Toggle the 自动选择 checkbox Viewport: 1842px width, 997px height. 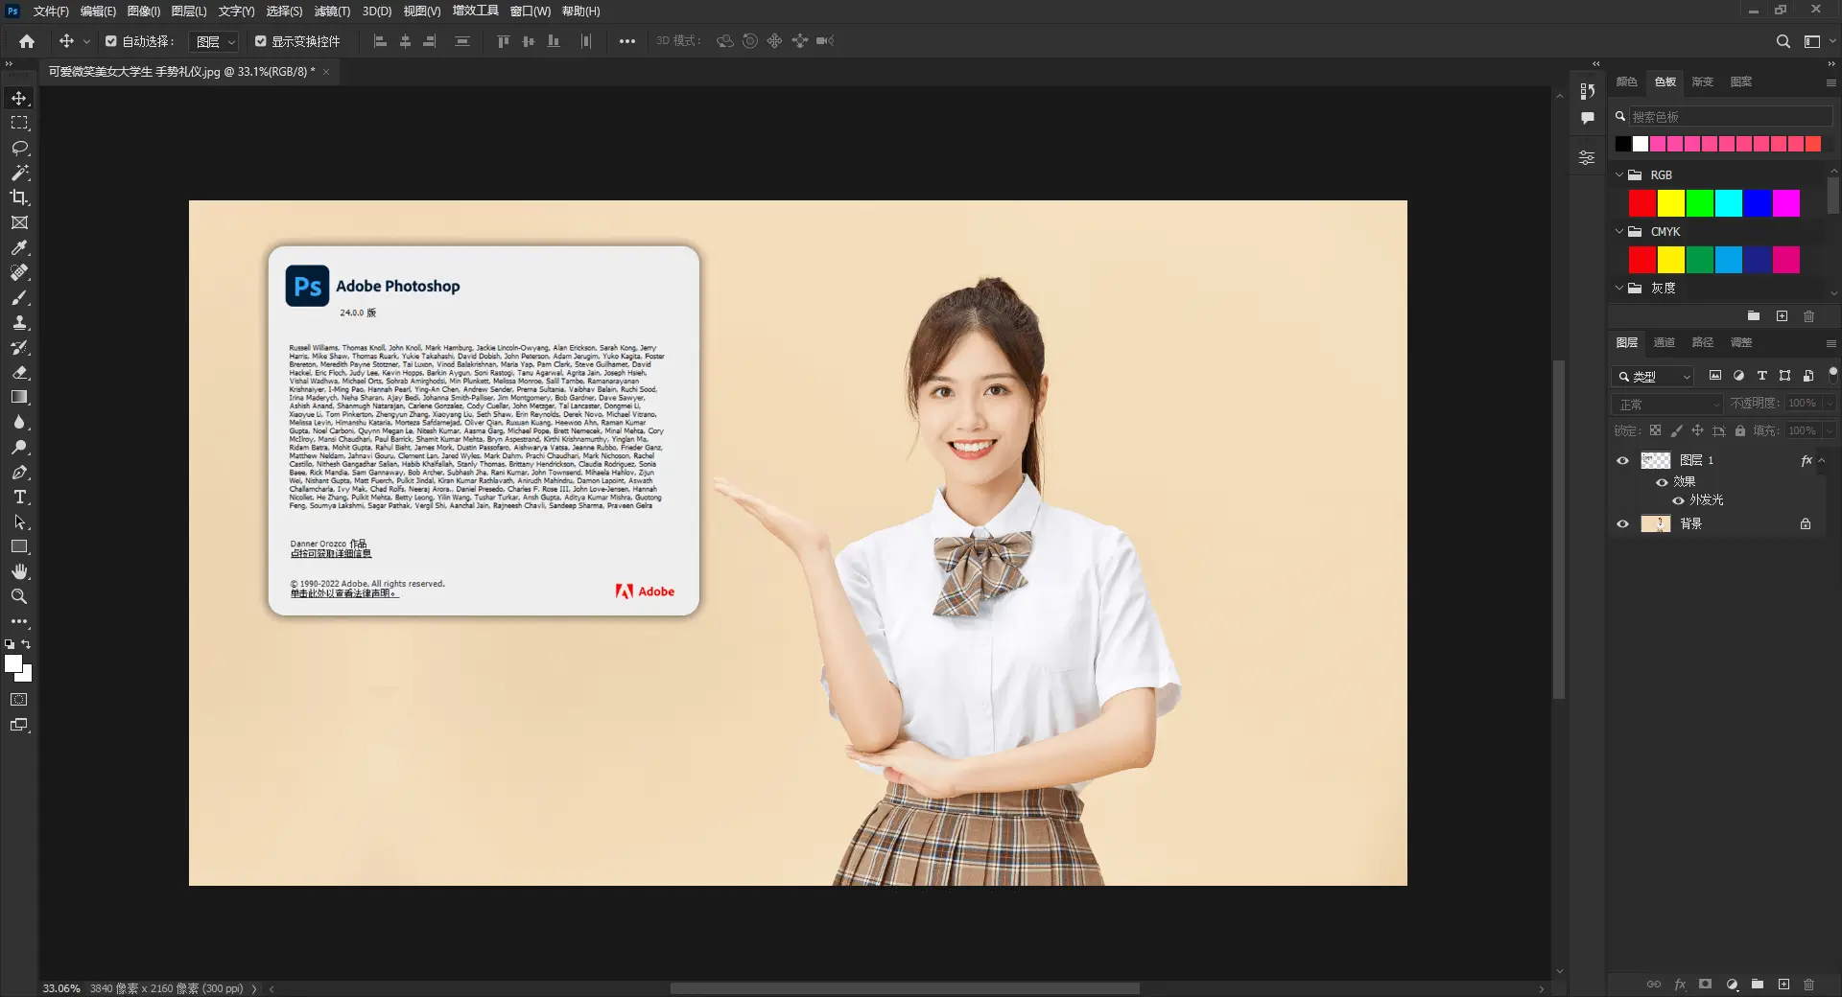(109, 41)
